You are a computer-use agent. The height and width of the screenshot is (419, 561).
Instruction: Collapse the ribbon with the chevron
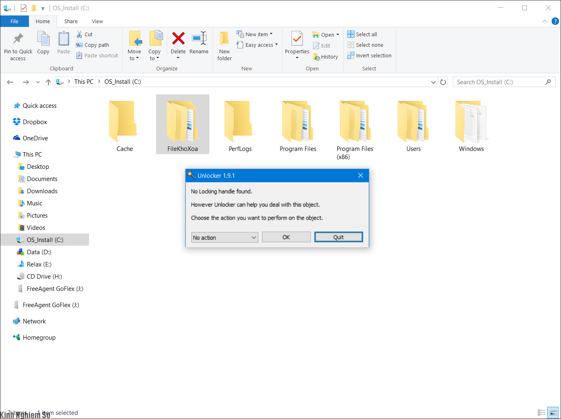(x=544, y=21)
